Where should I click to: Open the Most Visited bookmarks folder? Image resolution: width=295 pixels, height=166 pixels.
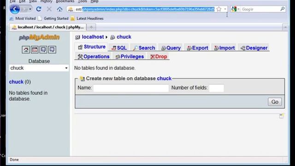coord(23,18)
